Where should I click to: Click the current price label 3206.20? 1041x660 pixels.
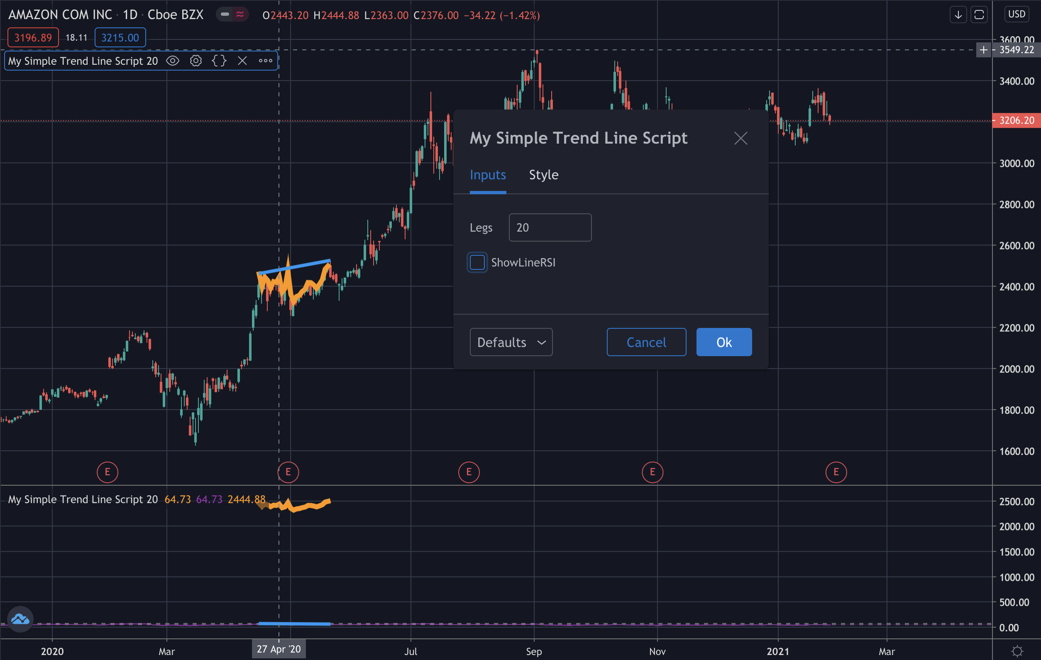(x=1017, y=120)
